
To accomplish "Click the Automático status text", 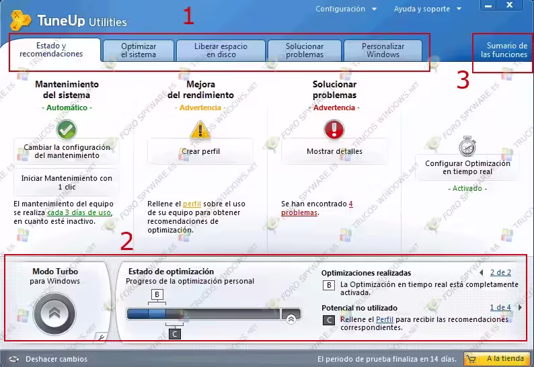I will (67, 108).
